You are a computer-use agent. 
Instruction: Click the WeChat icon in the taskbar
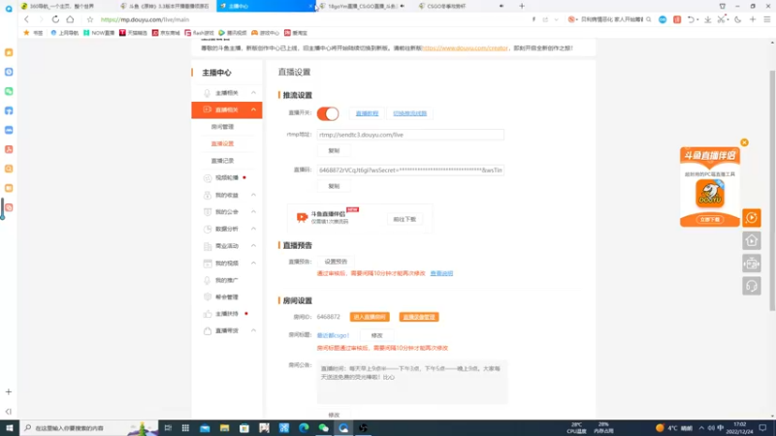tap(323, 428)
